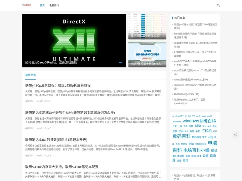Open hot article win10用户级别
The image size is (242, 181).
point(191,79)
